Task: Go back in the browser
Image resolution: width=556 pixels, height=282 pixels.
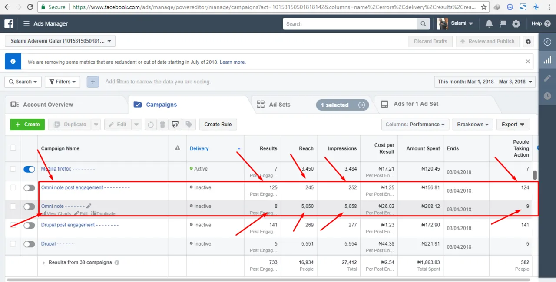Action: tap(7, 7)
